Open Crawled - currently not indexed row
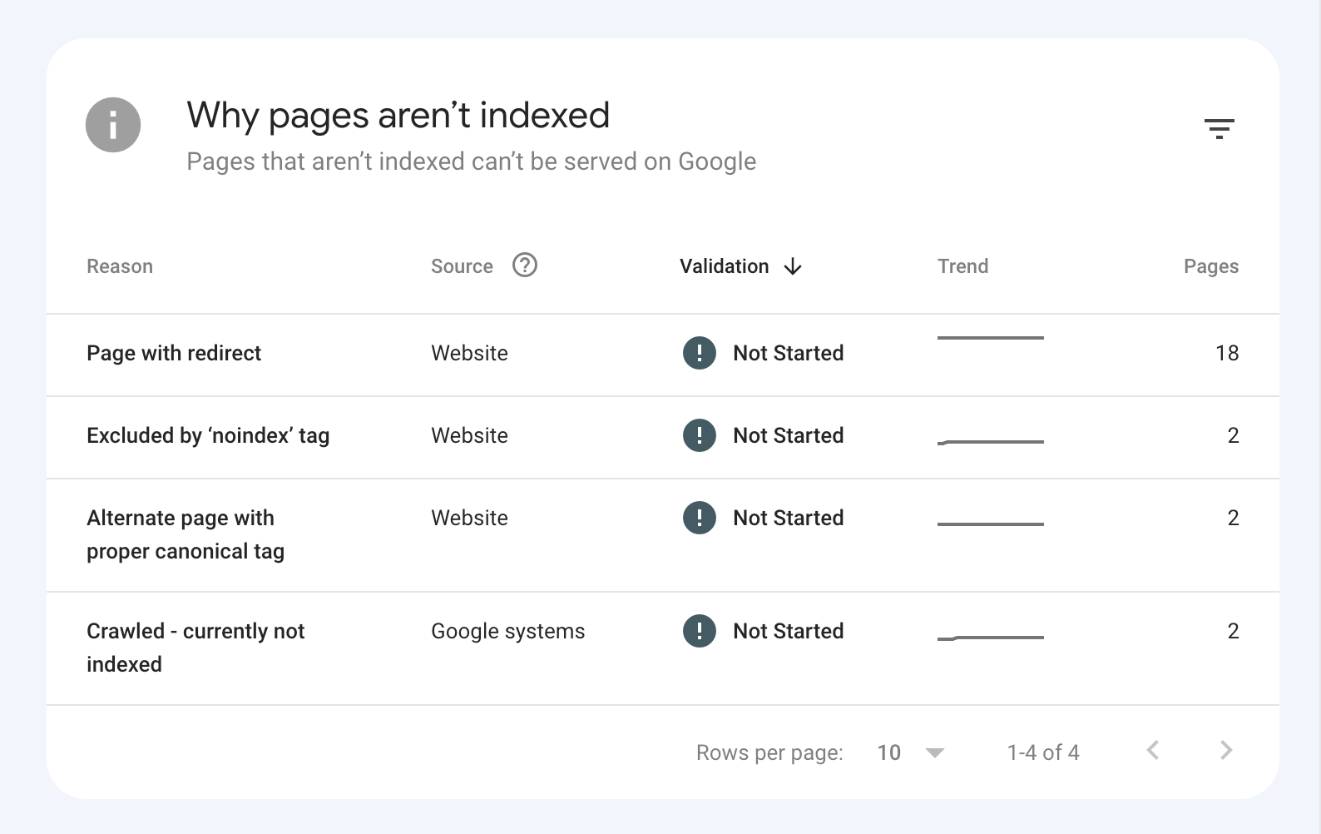Screen dimensions: 1321x834 tap(195, 648)
